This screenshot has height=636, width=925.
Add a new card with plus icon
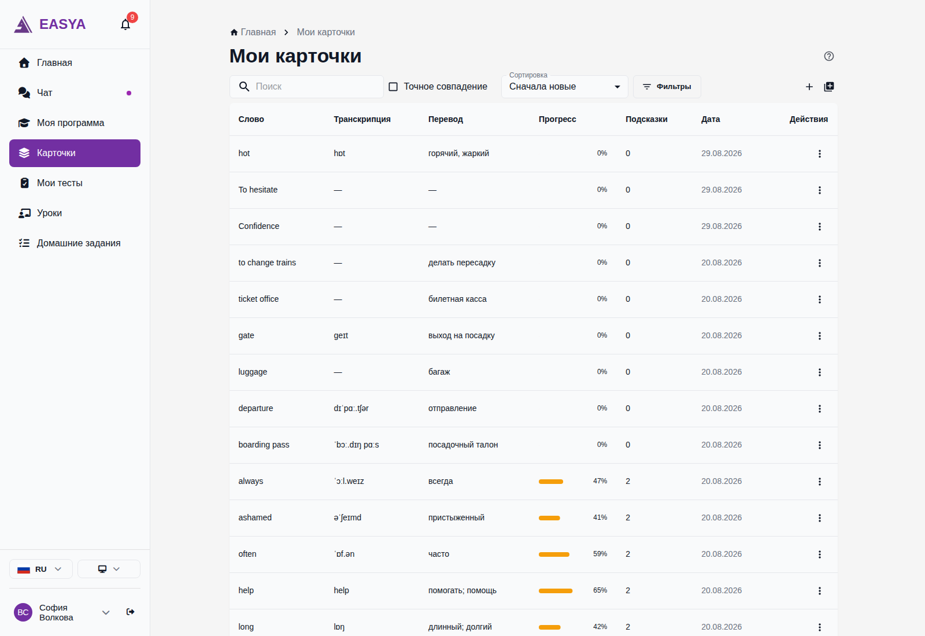[809, 87]
